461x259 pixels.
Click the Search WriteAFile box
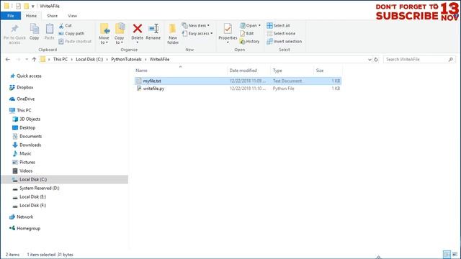(x=419, y=59)
